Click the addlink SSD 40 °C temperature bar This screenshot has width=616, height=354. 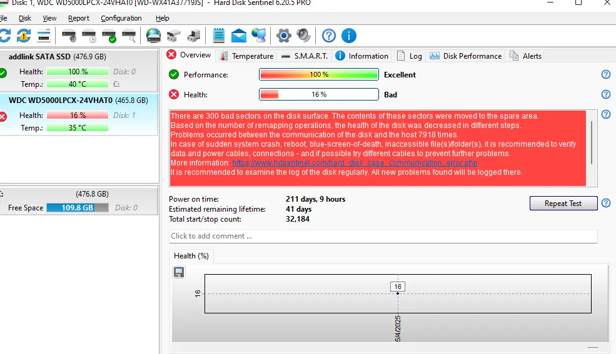click(x=78, y=84)
